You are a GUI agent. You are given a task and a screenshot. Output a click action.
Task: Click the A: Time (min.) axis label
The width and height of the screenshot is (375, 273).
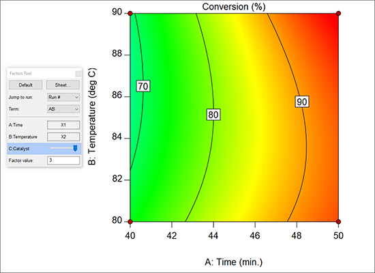point(234,262)
